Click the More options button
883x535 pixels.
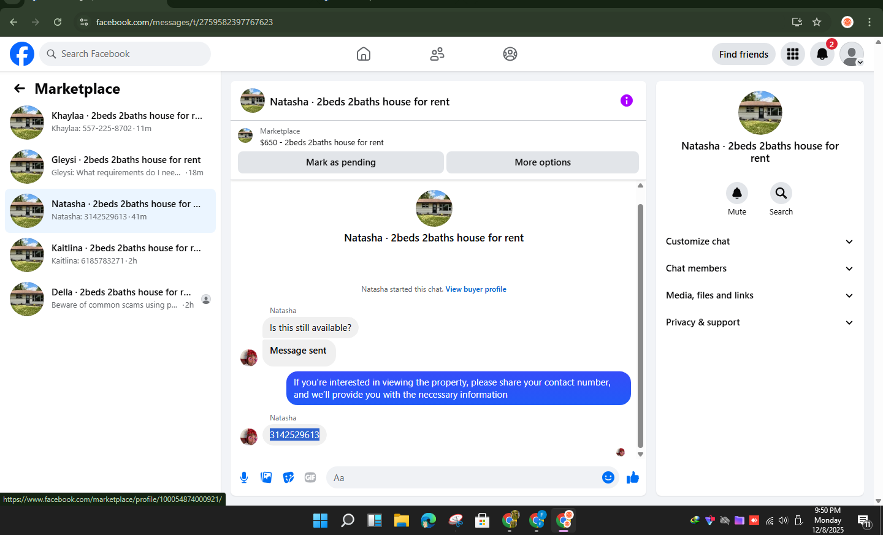543,162
